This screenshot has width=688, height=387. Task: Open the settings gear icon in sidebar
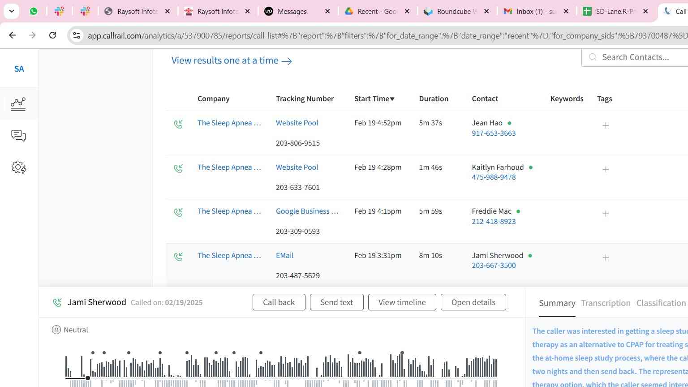[18, 168]
